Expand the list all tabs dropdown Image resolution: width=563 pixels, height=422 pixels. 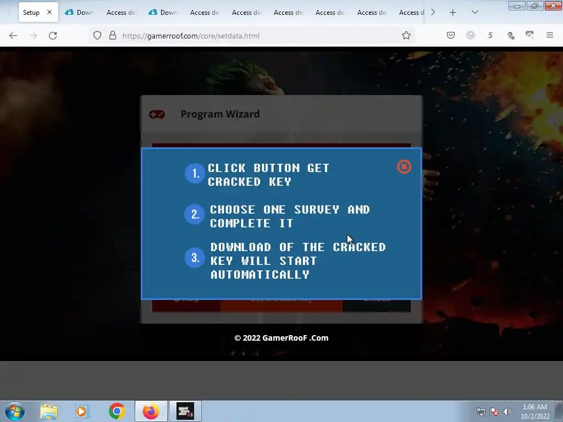[x=475, y=12]
